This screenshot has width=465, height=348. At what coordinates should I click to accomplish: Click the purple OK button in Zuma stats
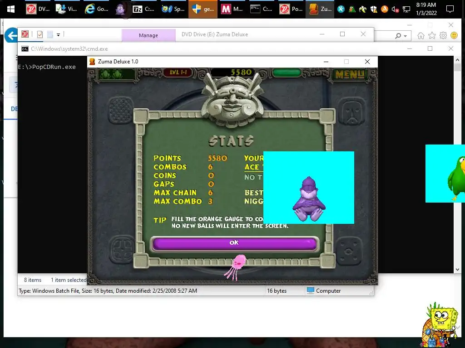[x=234, y=243]
